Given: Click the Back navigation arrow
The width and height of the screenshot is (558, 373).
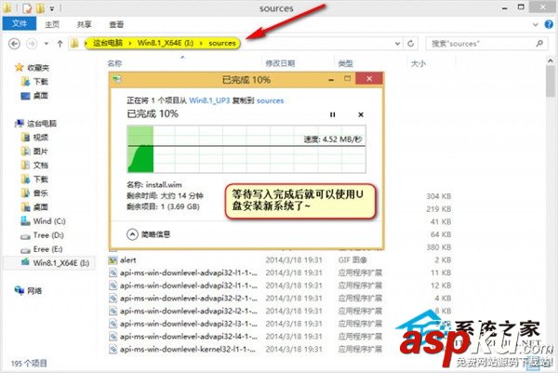Looking at the screenshot, I should tap(14, 44).
